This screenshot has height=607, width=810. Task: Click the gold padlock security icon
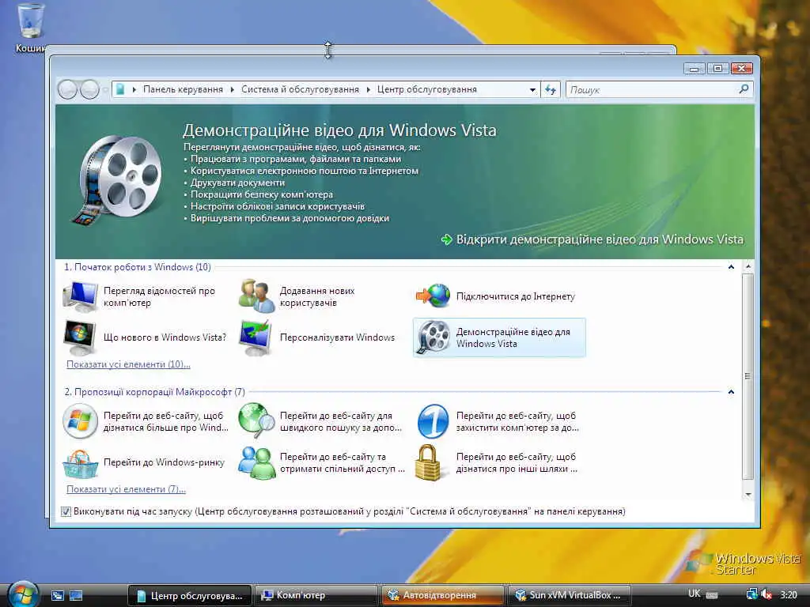pyautogui.click(x=428, y=462)
